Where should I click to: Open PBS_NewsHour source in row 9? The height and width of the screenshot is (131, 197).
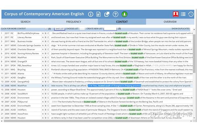pos(25,65)
